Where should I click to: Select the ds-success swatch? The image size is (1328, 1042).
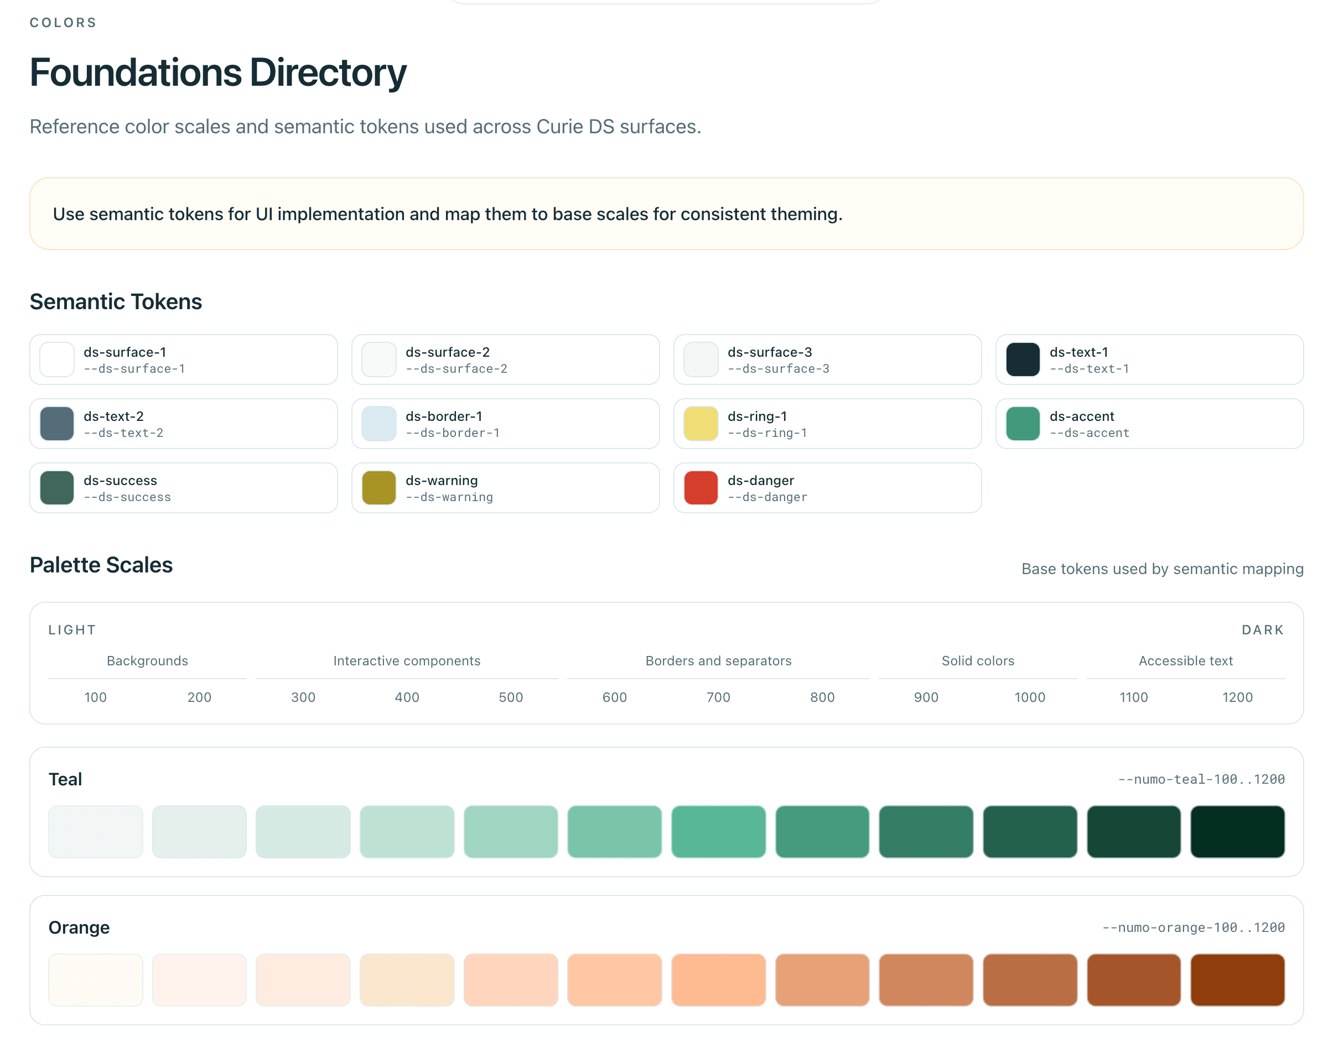pos(57,487)
